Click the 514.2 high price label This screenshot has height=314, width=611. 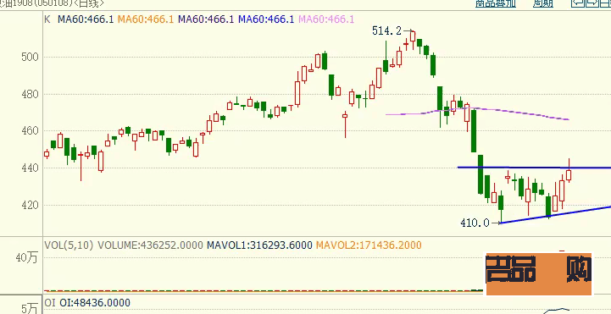click(x=386, y=30)
